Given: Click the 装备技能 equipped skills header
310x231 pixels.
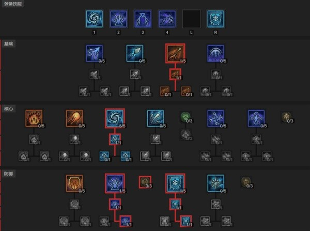Looking at the screenshot, I should pos(13,4).
